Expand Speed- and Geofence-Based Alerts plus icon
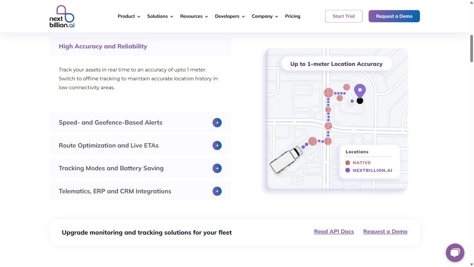 (217, 122)
